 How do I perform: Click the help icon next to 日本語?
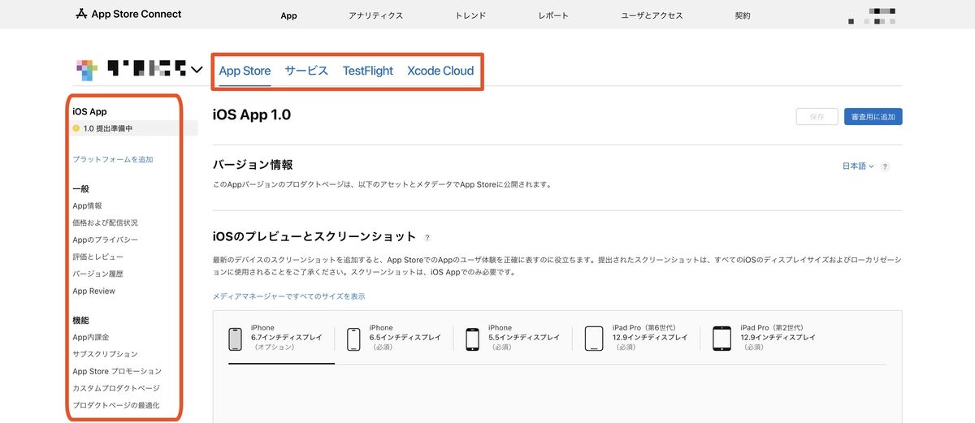(x=885, y=166)
